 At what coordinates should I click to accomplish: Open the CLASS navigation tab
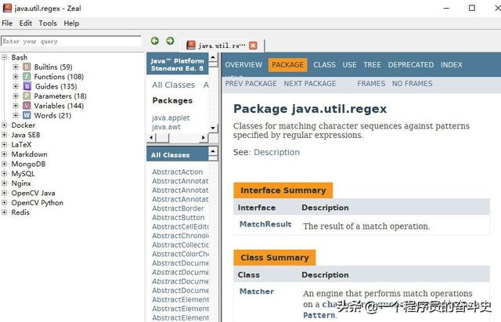pyautogui.click(x=324, y=65)
